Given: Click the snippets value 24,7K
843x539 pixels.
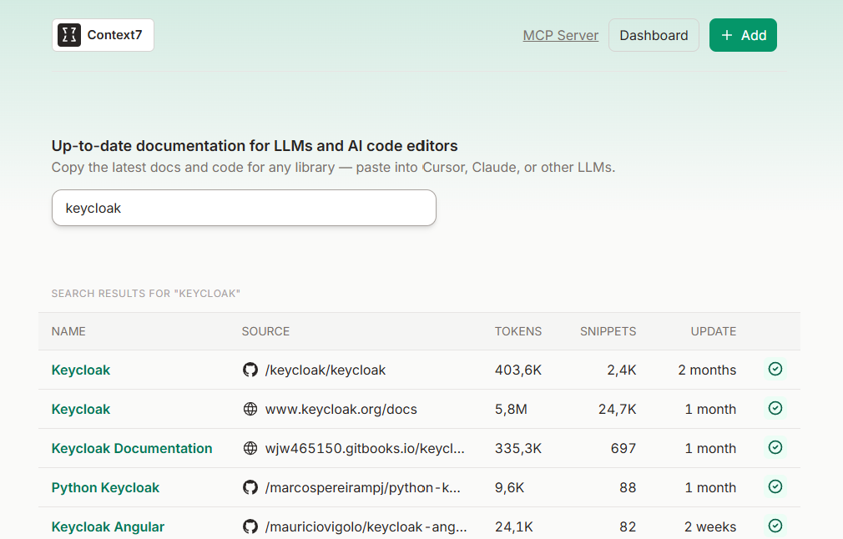Looking at the screenshot, I should coord(617,409).
